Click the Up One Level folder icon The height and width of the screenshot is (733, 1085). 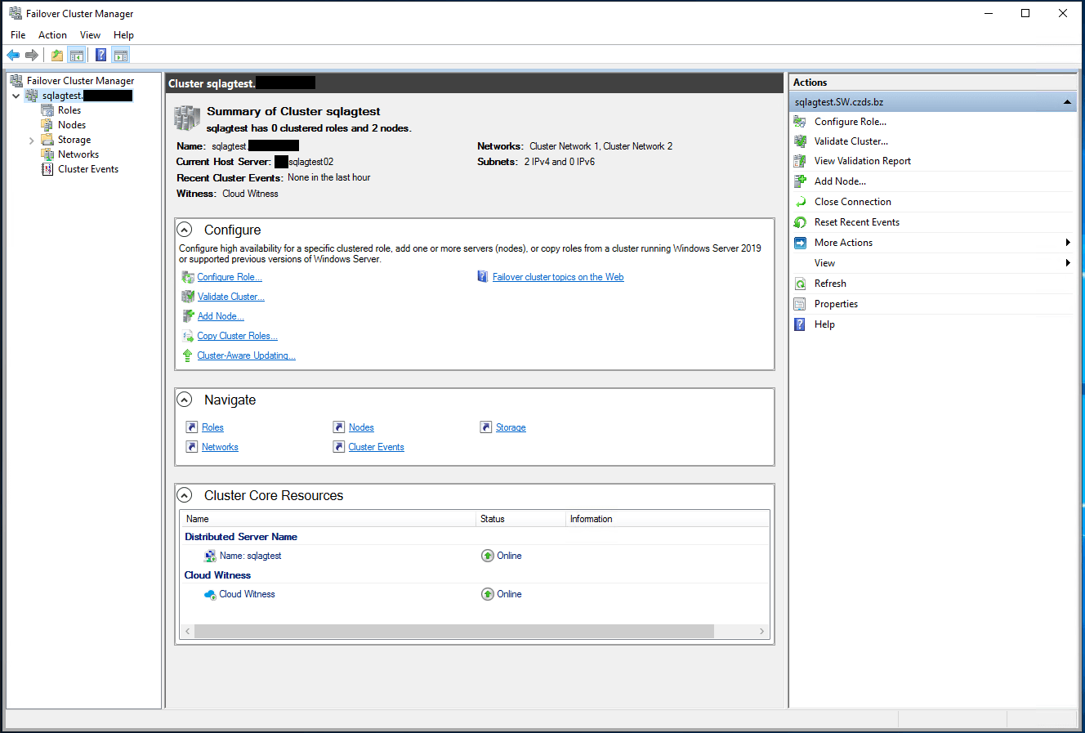click(57, 56)
